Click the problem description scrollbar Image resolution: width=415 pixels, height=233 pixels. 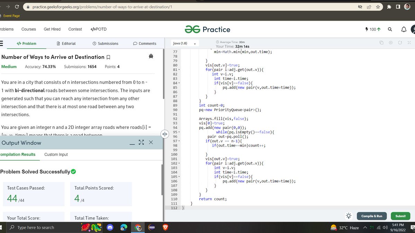(x=163, y=74)
